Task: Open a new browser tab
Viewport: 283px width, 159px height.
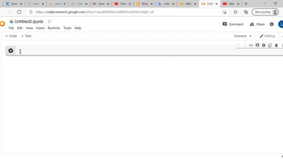Action: pyautogui.click(x=246, y=4)
